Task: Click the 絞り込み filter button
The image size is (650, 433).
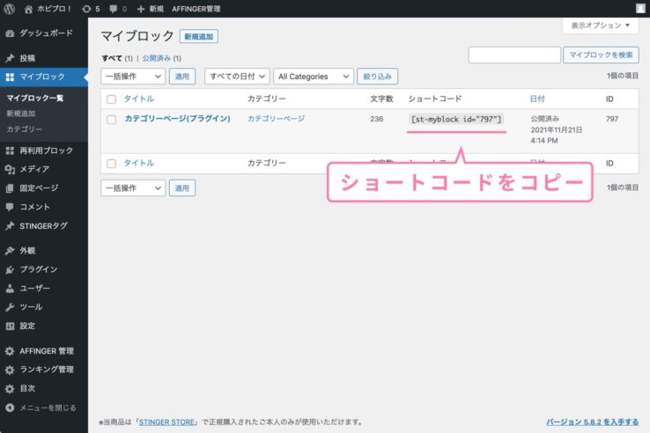Action: tap(377, 77)
